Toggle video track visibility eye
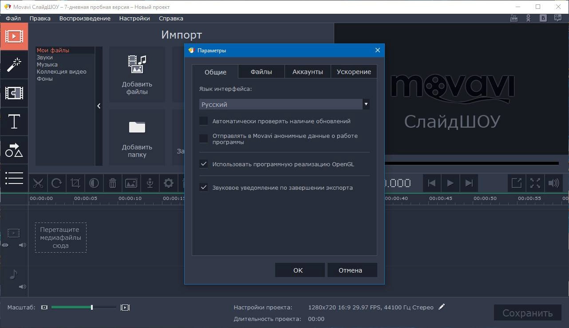The image size is (569, 328). (5, 245)
